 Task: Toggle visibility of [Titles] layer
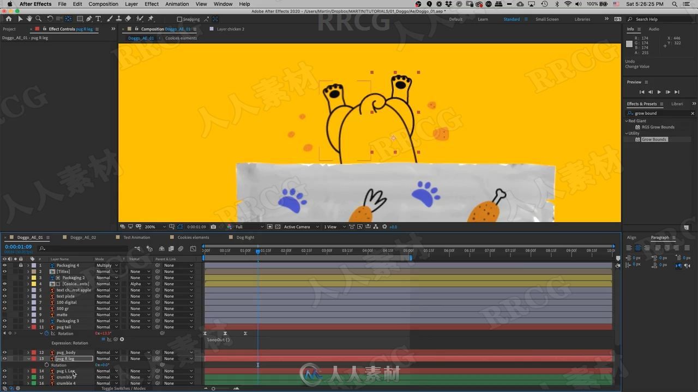(4, 271)
